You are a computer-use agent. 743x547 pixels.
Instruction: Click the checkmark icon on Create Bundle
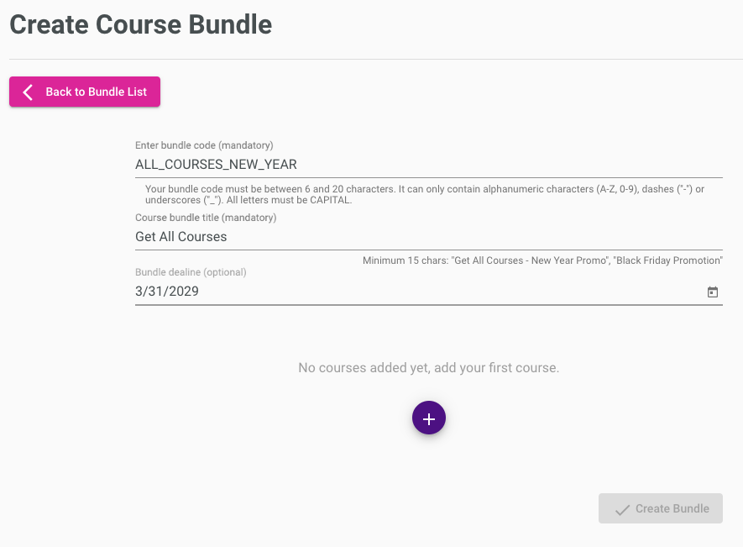[622, 509]
